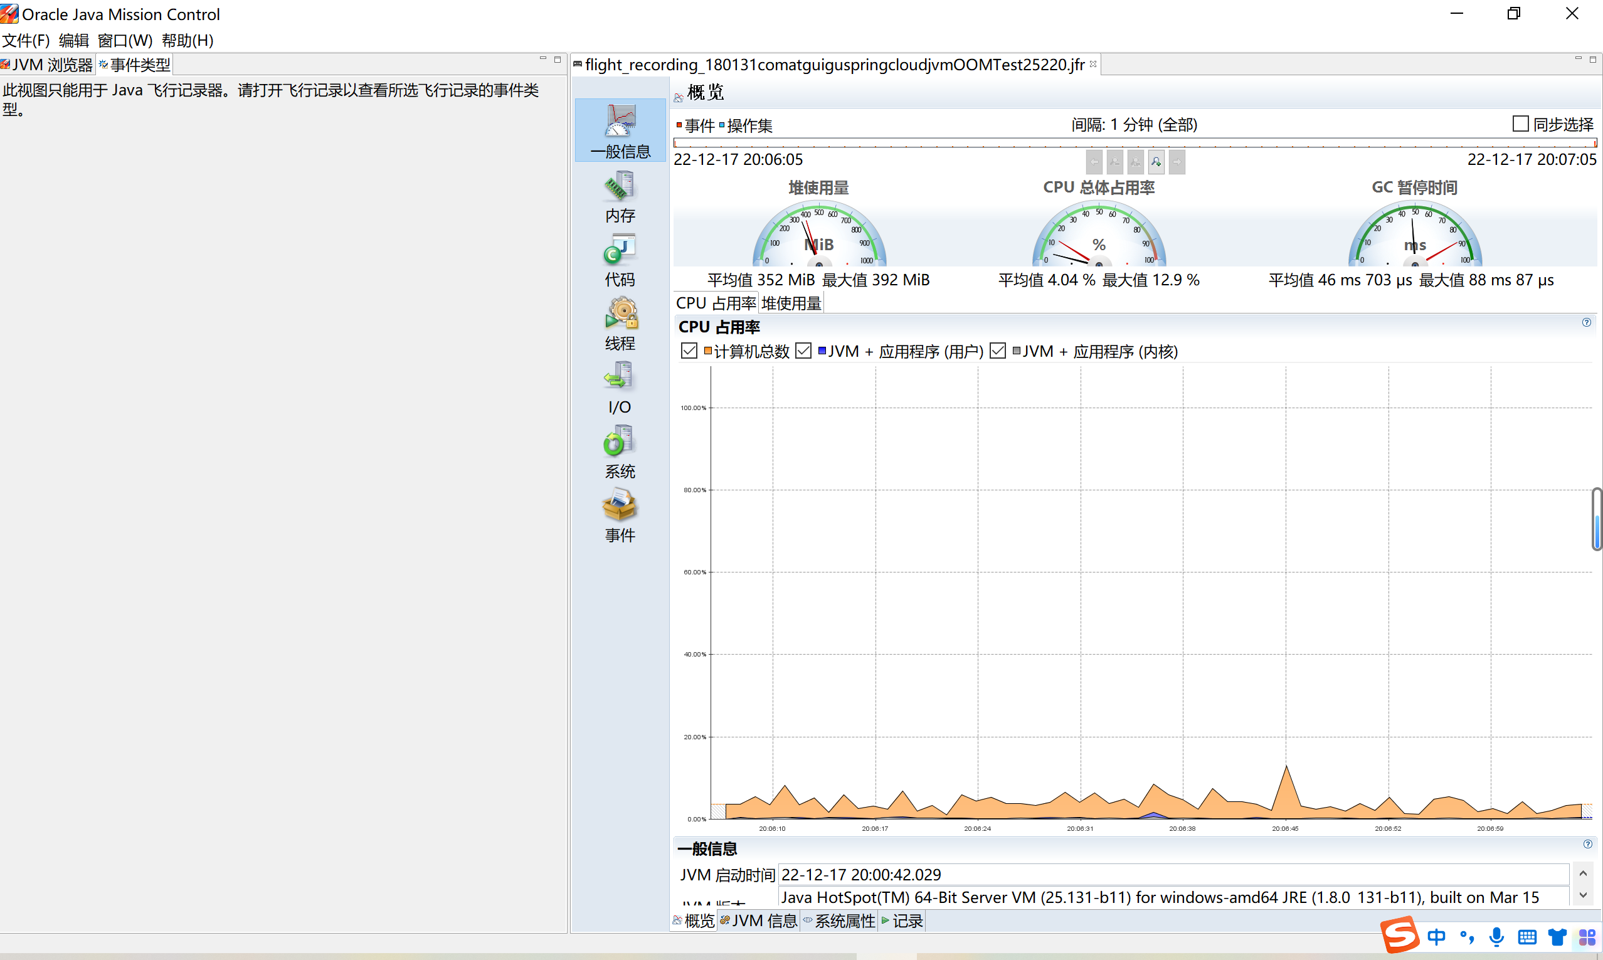Open the 内存 (Memory) tab group
This screenshot has height=960, width=1603.
tap(620, 198)
